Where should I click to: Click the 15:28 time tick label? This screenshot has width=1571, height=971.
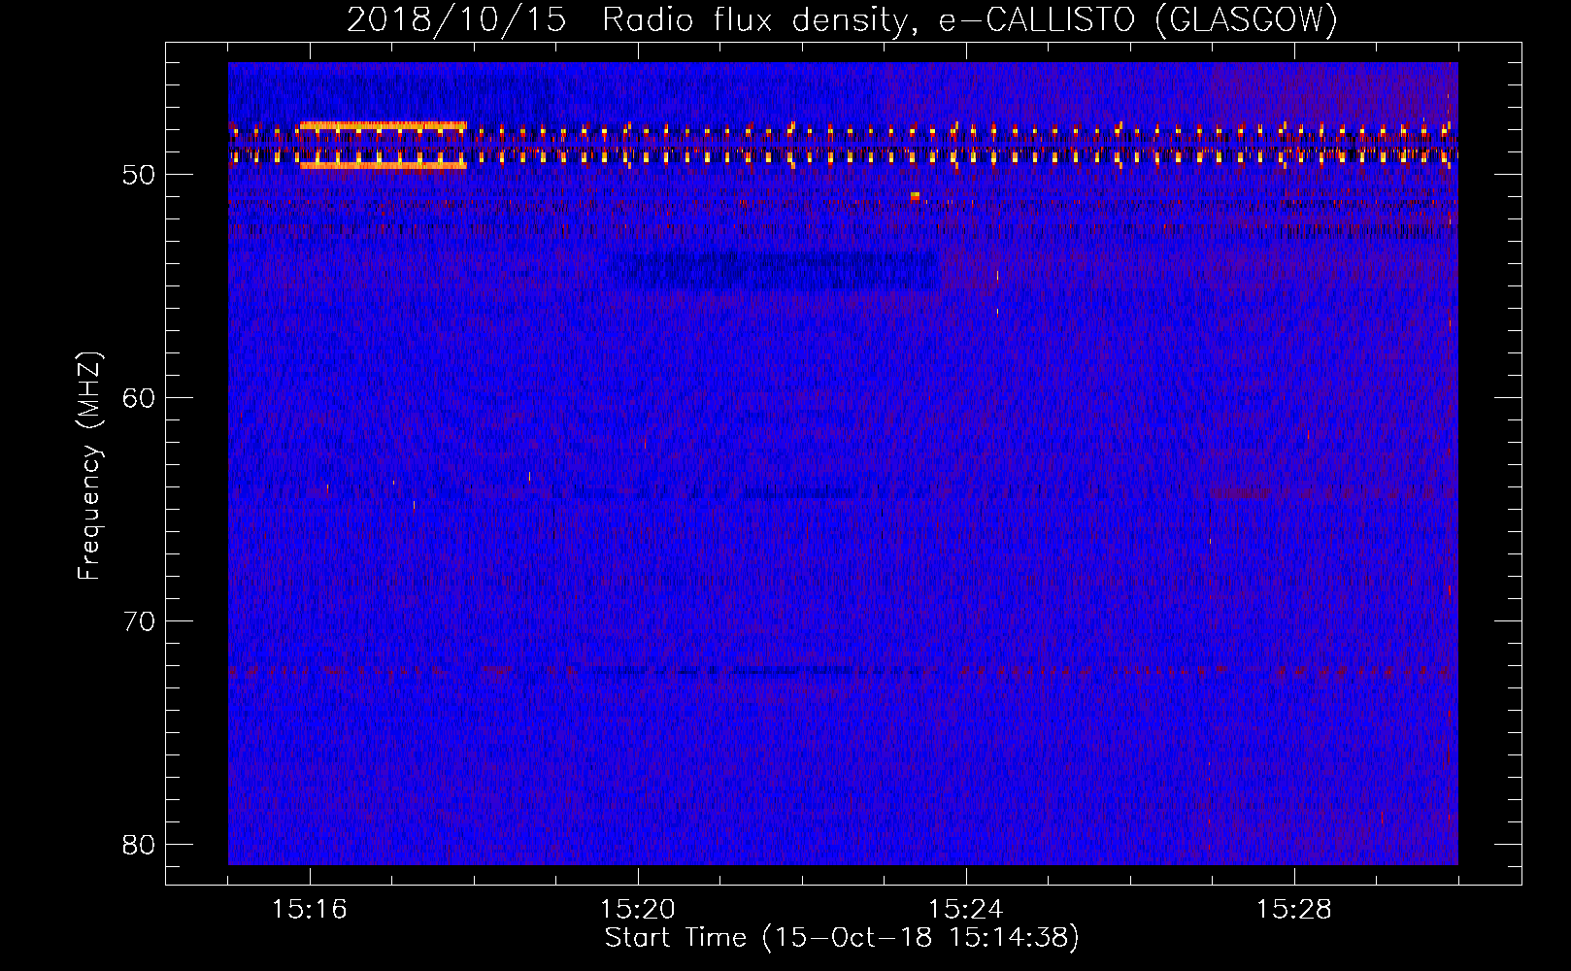pyautogui.click(x=1294, y=910)
